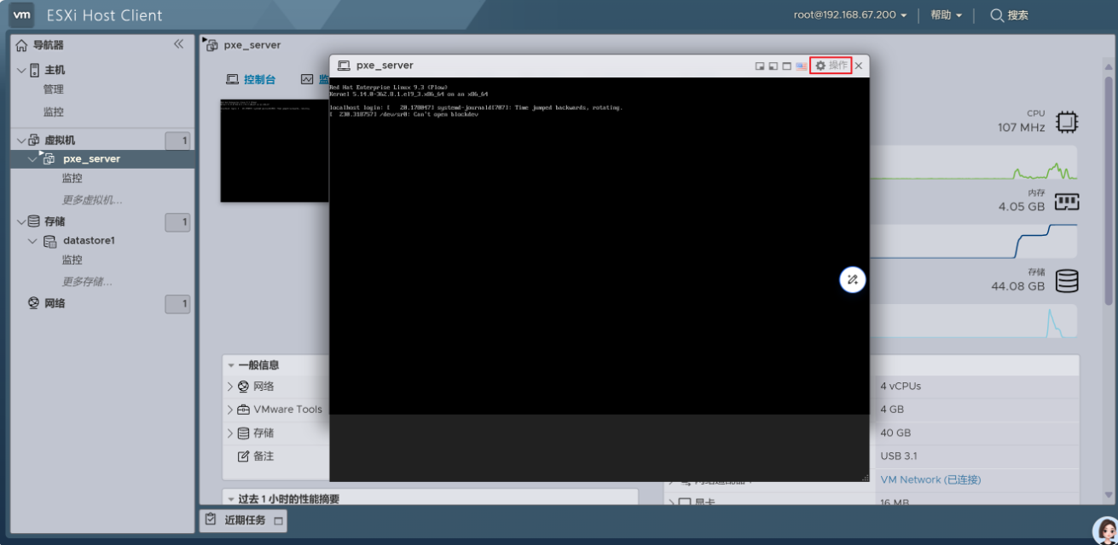Open the small VM console thumbnail
This screenshot has height=545, width=1118.
click(275, 151)
